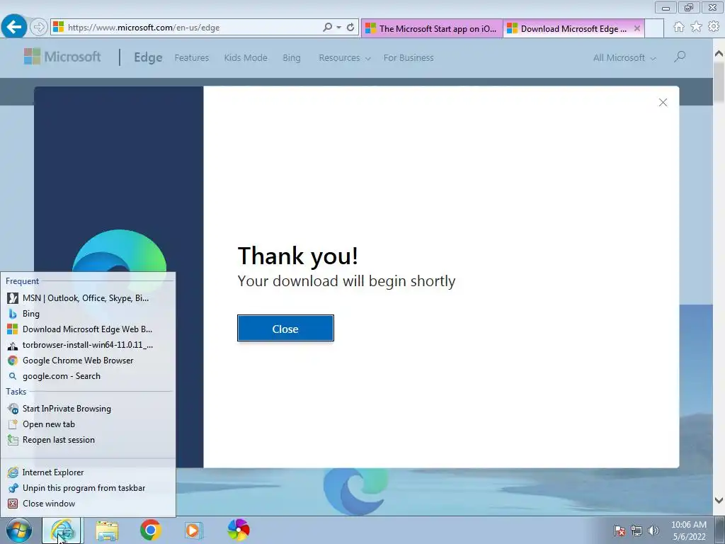Open Bing from the Frequent list
The image size is (725, 544).
coord(88,314)
